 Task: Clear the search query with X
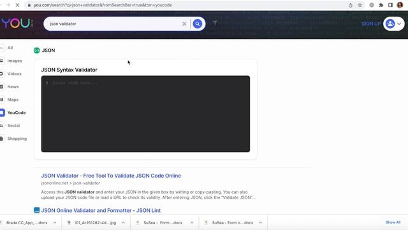[184, 24]
